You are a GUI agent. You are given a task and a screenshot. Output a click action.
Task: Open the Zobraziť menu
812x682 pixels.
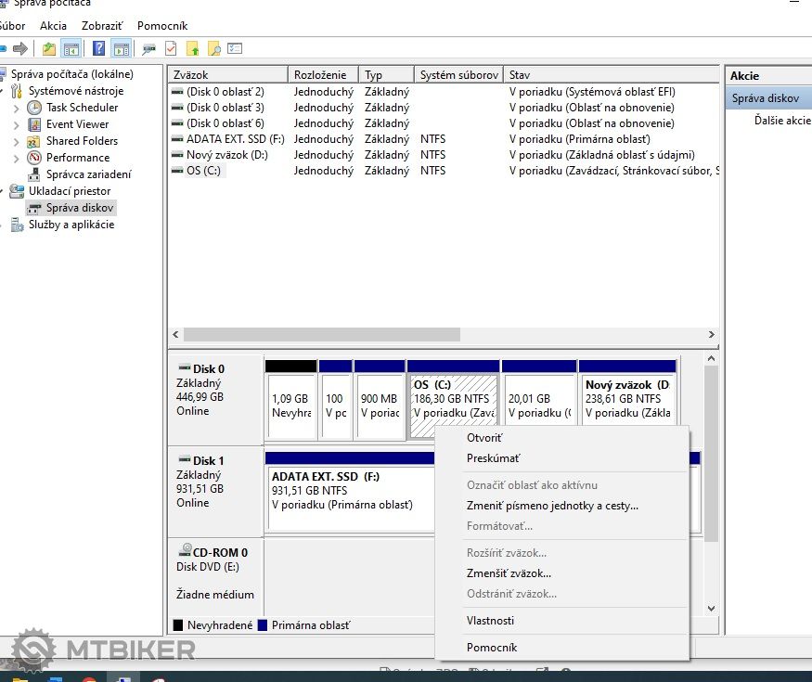(x=101, y=26)
